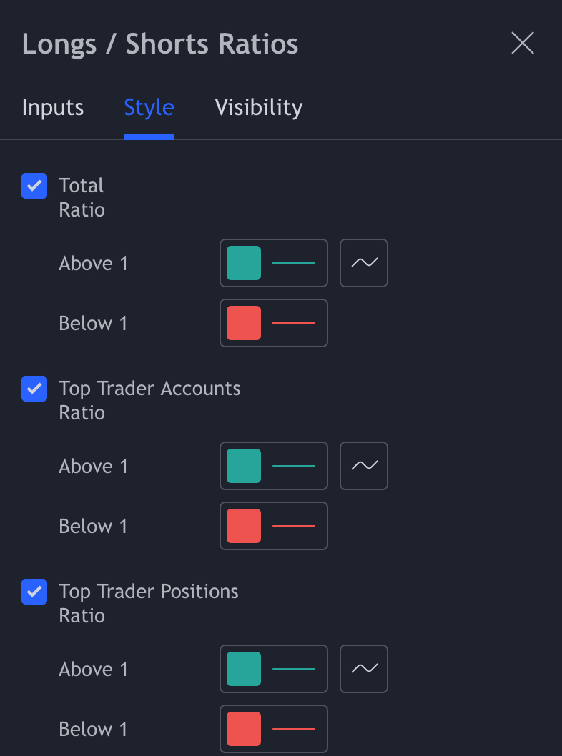Toggle the Top Trader Accounts Ratio checkbox
Screen dimensions: 562x756
pyautogui.click(x=34, y=389)
